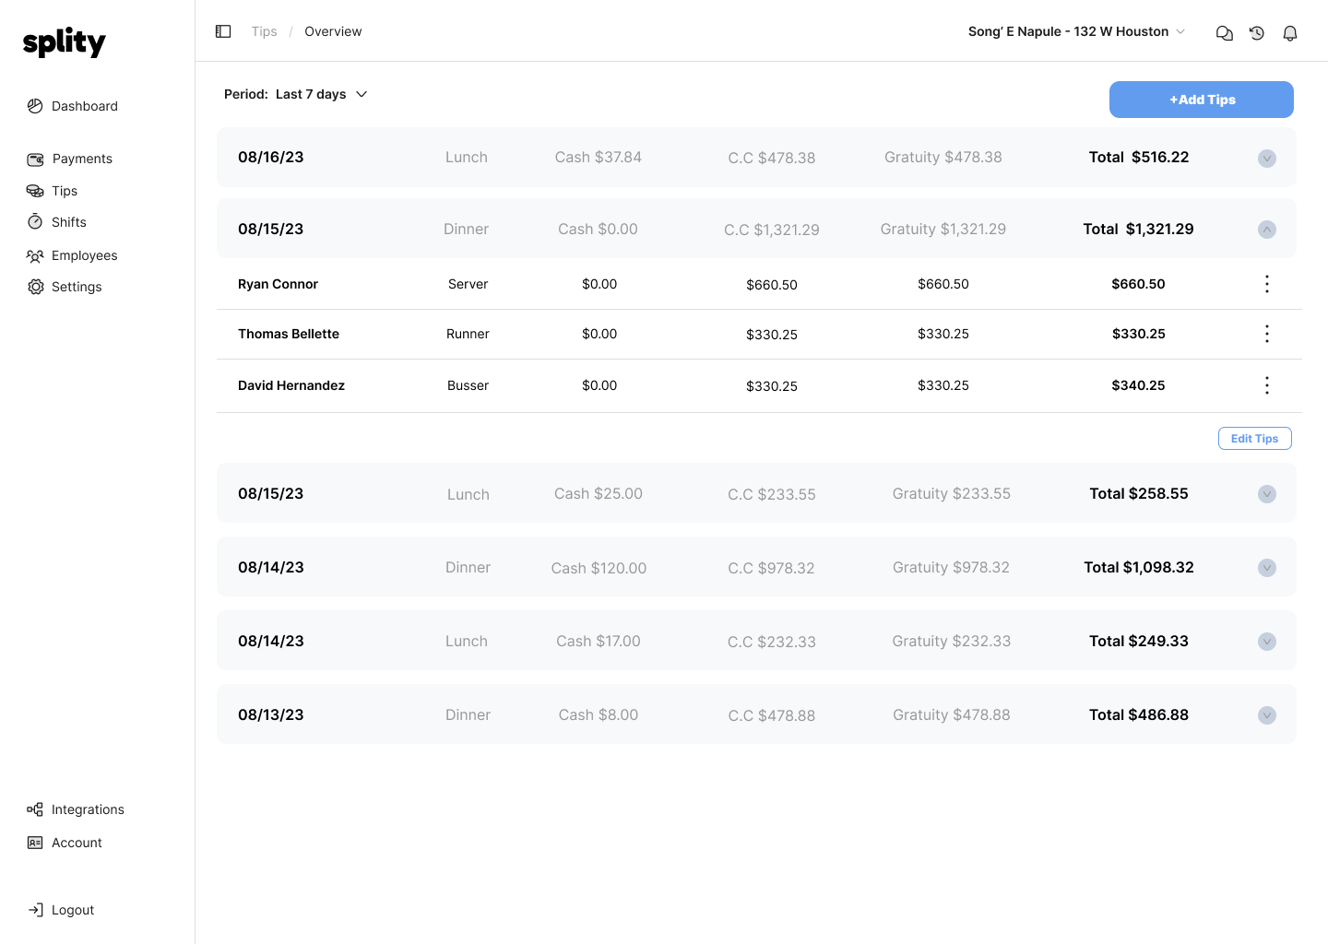Click the Account ID card icon
This screenshot has height=944, width=1328.
point(35,843)
